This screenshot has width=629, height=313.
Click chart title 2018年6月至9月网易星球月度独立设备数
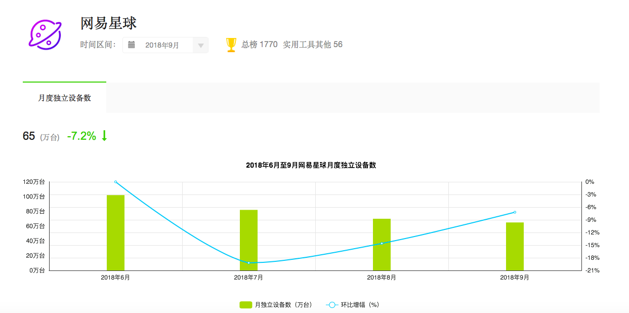point(311,166)
